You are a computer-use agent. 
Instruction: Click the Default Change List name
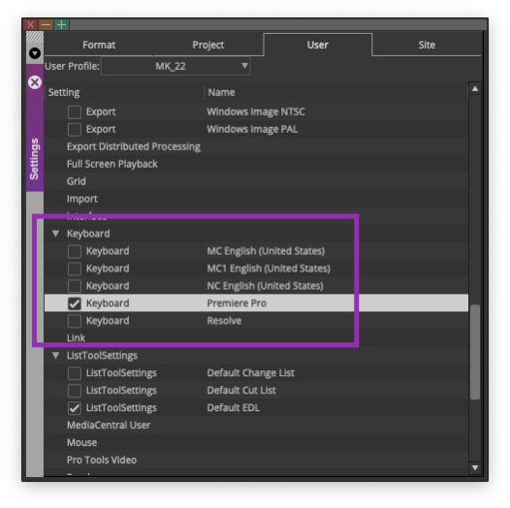pyautogui.click(x=250, y=372)
